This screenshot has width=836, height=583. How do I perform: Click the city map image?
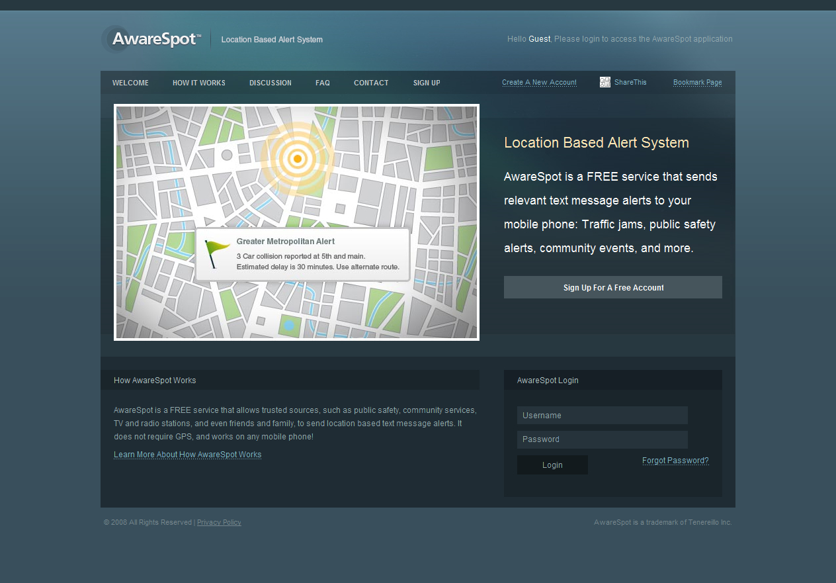click(296, 222)
